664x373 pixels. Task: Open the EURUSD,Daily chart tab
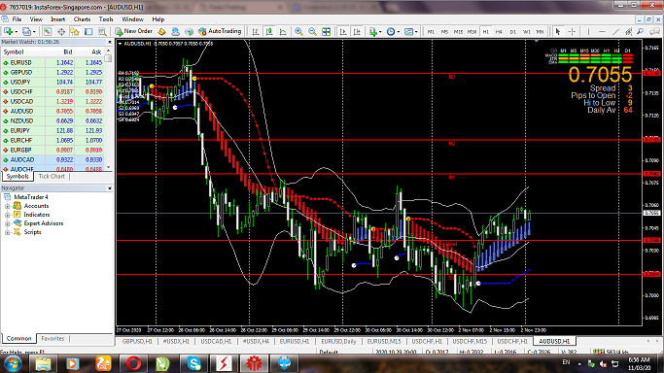pyautogui.click(x=338, y=341)
